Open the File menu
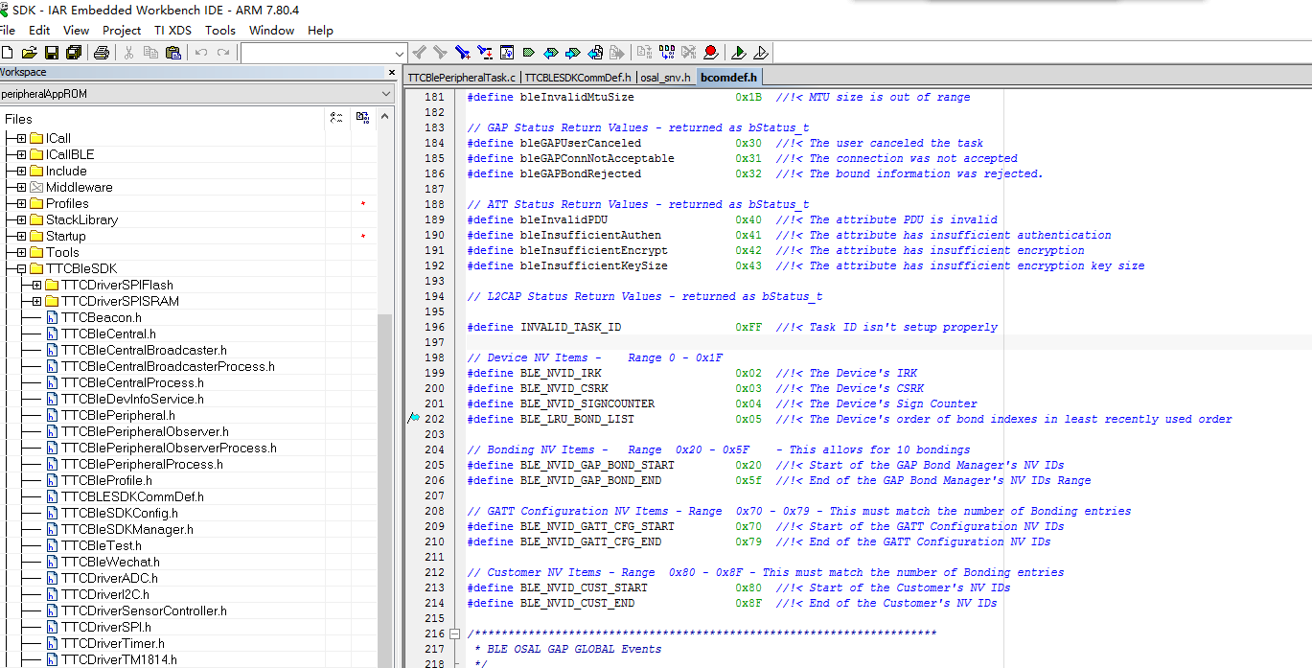 [x=7, y=30]
